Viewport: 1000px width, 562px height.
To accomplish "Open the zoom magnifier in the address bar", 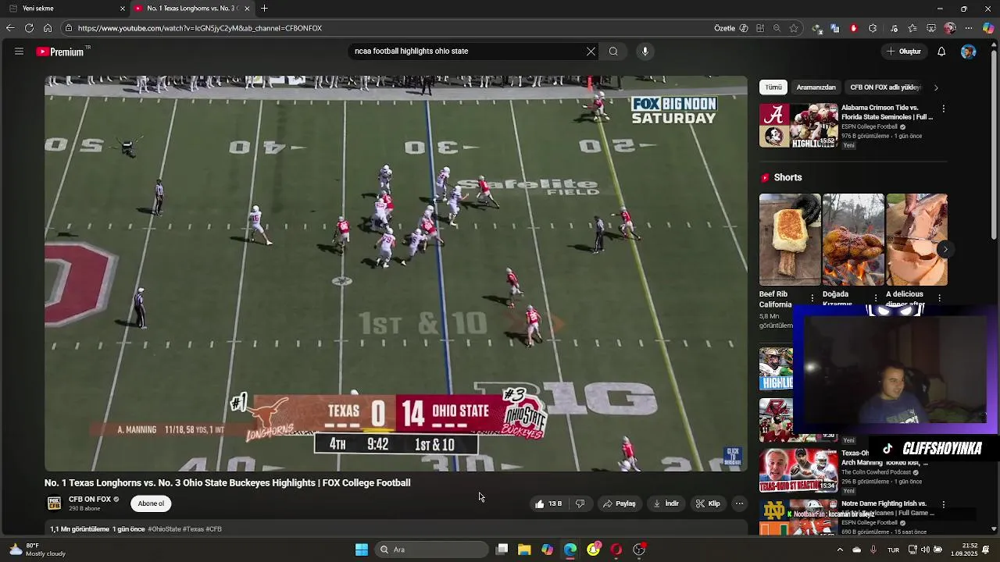I will pos(777,28).
